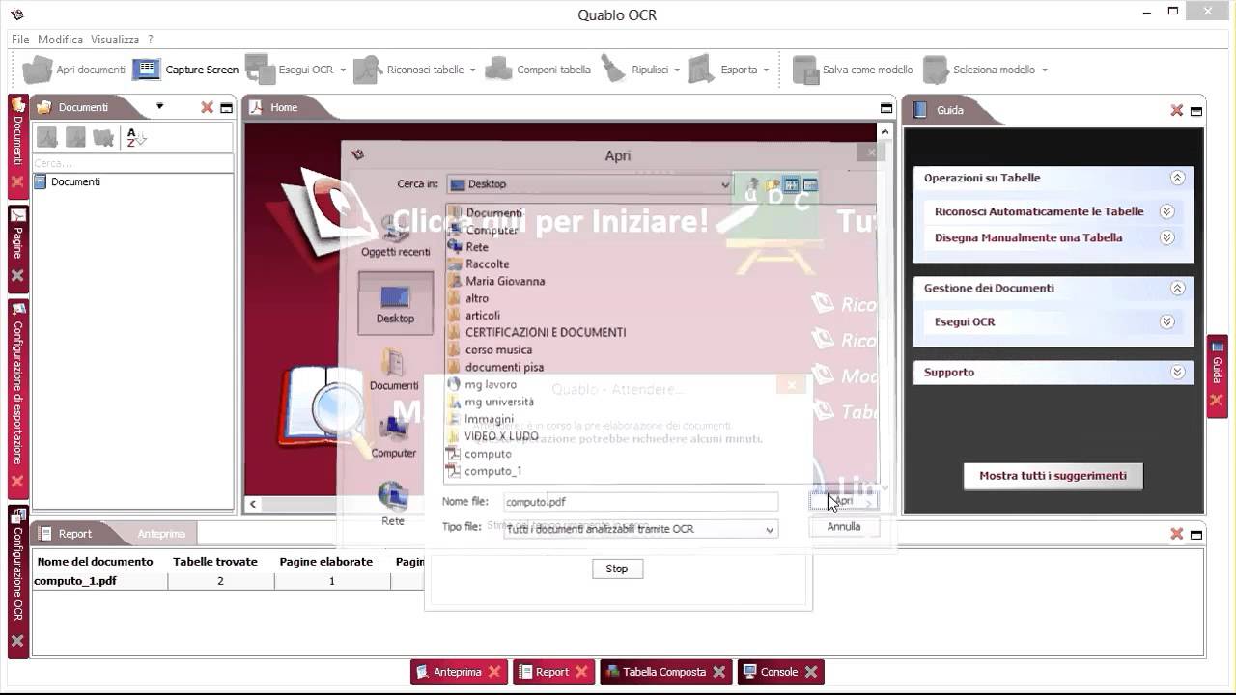Activate the Capture Screen tool
The width and height of the screenshot is (1236, 695).
click(x=185, y=69)
